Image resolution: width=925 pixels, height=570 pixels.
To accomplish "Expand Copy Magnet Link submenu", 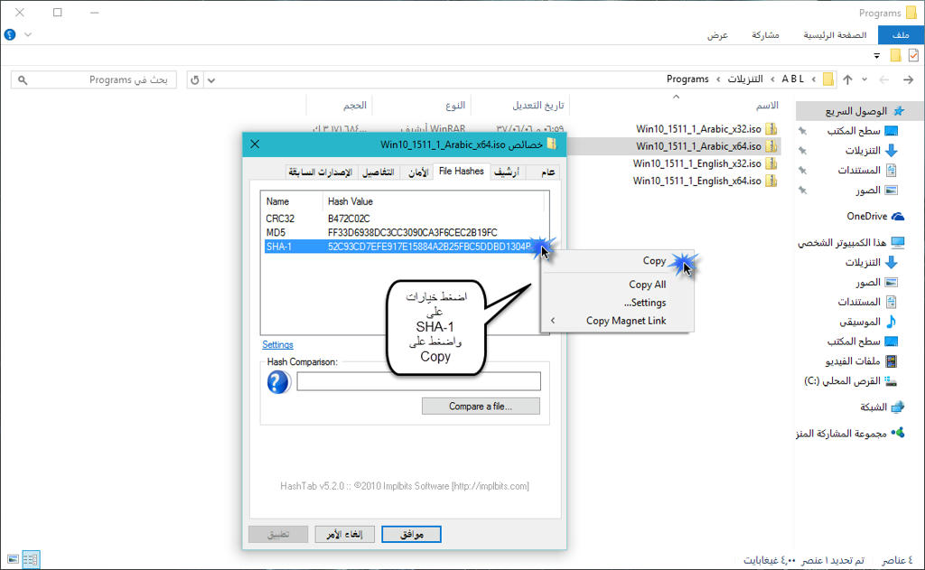I will (617, 321).
